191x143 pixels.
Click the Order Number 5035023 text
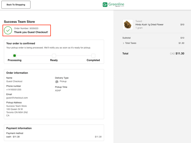pos(26,28)
